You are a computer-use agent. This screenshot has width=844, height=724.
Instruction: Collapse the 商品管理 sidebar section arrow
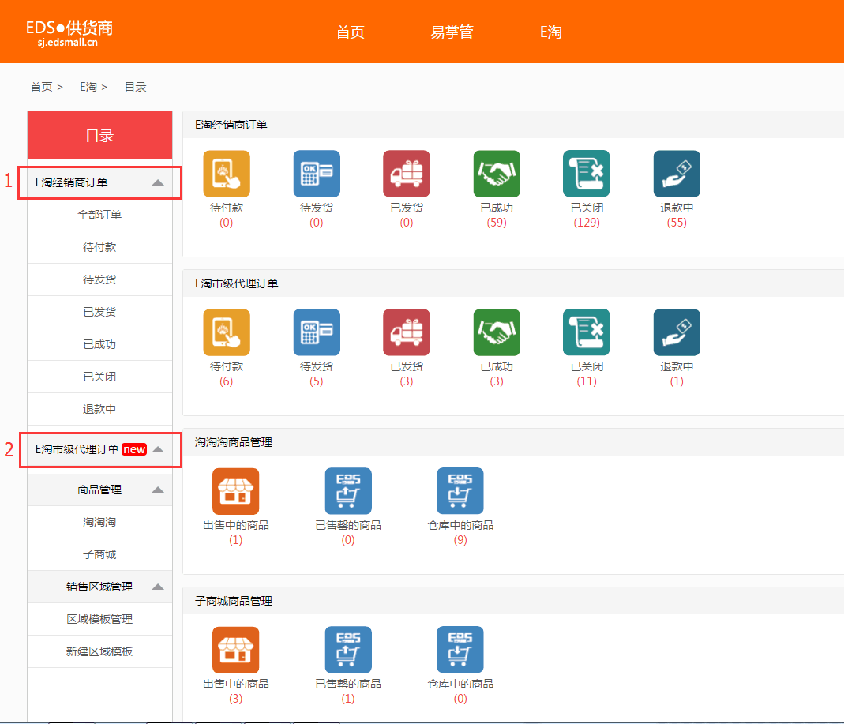(x=158, y=490)
